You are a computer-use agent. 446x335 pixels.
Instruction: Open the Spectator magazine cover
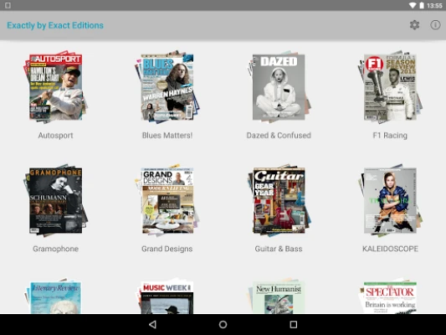click(390, 296)
